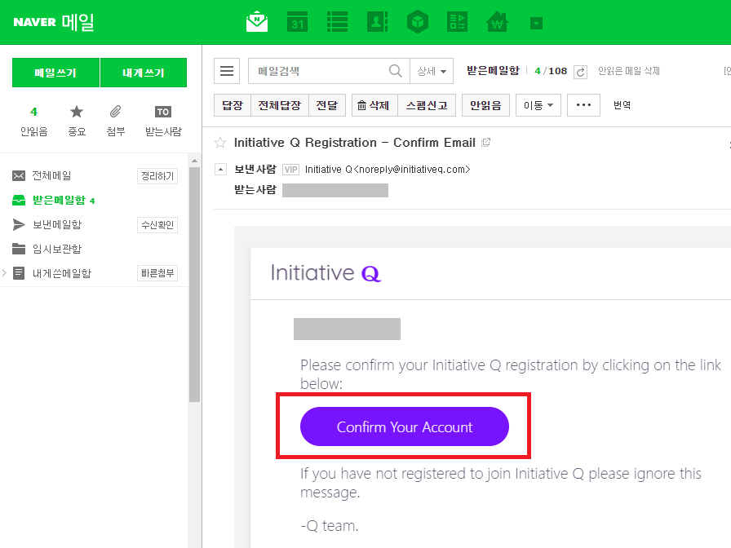This screenshot has width=731, height=548.
Task: Open the Memo list icon in the header
Action: click(x=337, y=22)
